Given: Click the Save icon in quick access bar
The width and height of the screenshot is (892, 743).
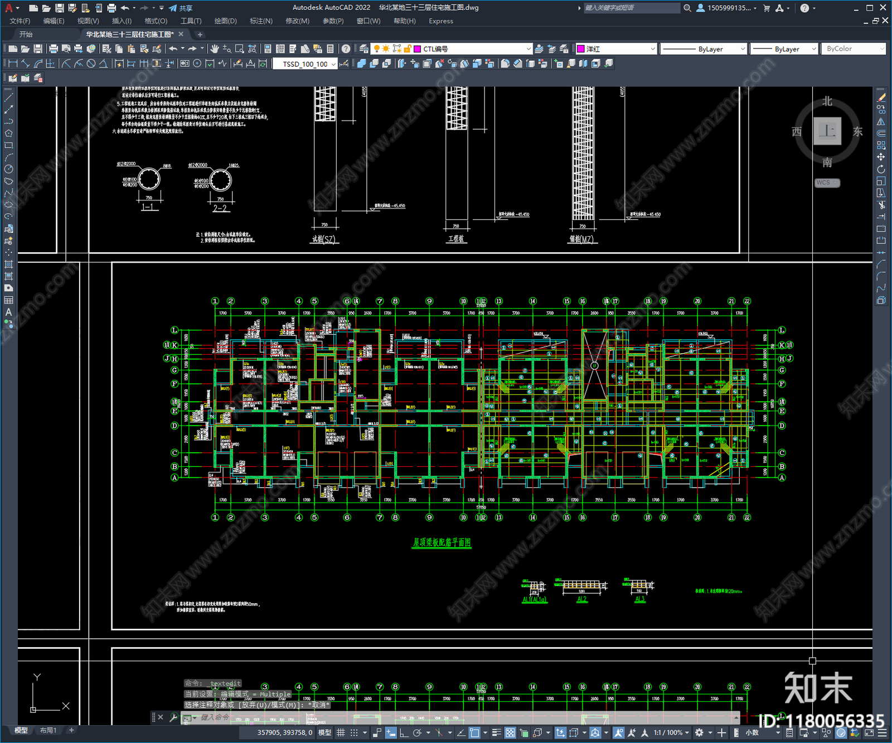Looking at the screenshot, I should 59,8.
